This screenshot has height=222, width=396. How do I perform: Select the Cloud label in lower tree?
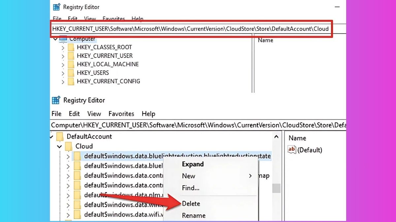84,146
